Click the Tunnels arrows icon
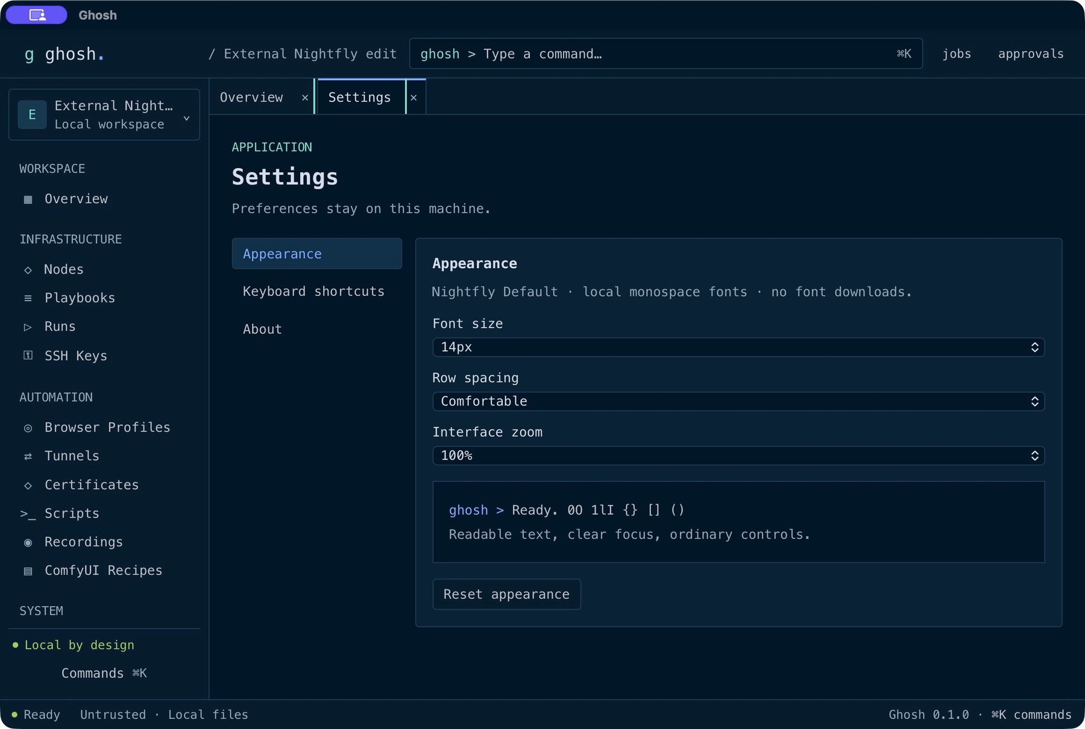Viewport: 1085px width, 729px height. (x=28, y=457)
